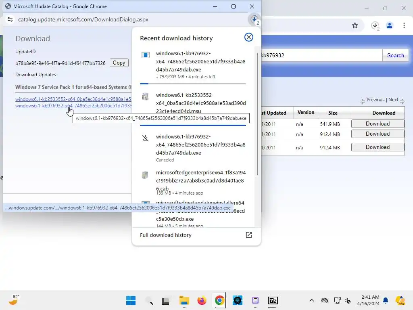
Task: Click catalog search field containing kb976932
Action: 321,55
